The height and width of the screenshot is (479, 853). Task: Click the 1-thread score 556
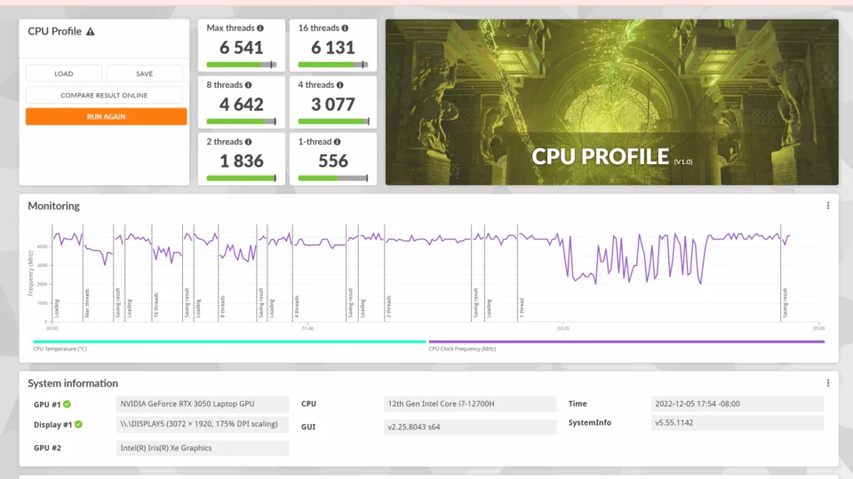click(x=333, y=161)
